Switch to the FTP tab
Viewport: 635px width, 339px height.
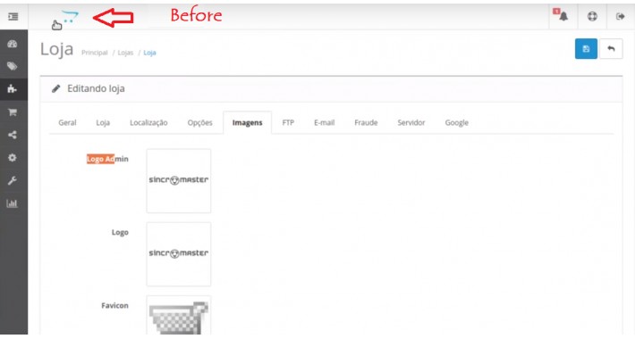(x=288, y=122)
